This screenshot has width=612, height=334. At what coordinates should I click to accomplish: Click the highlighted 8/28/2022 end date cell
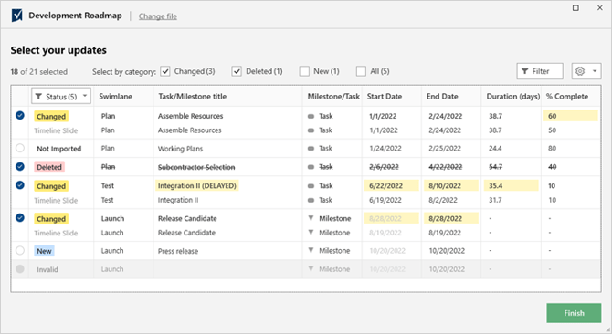(451, 218)
